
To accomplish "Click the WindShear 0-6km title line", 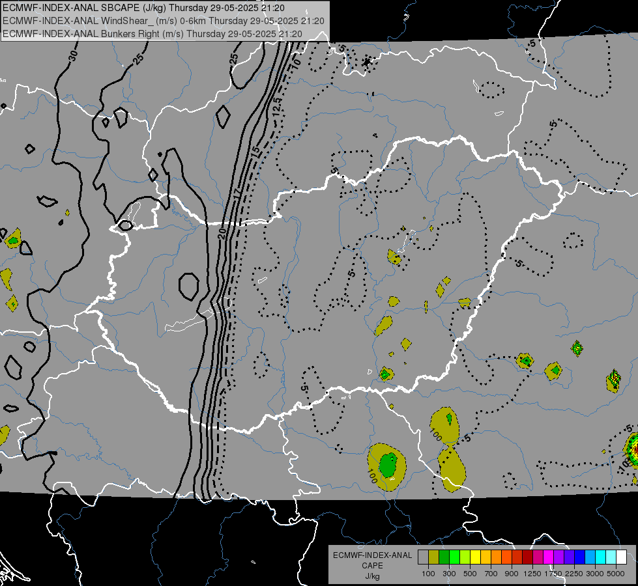I will (x=163, y=21).
